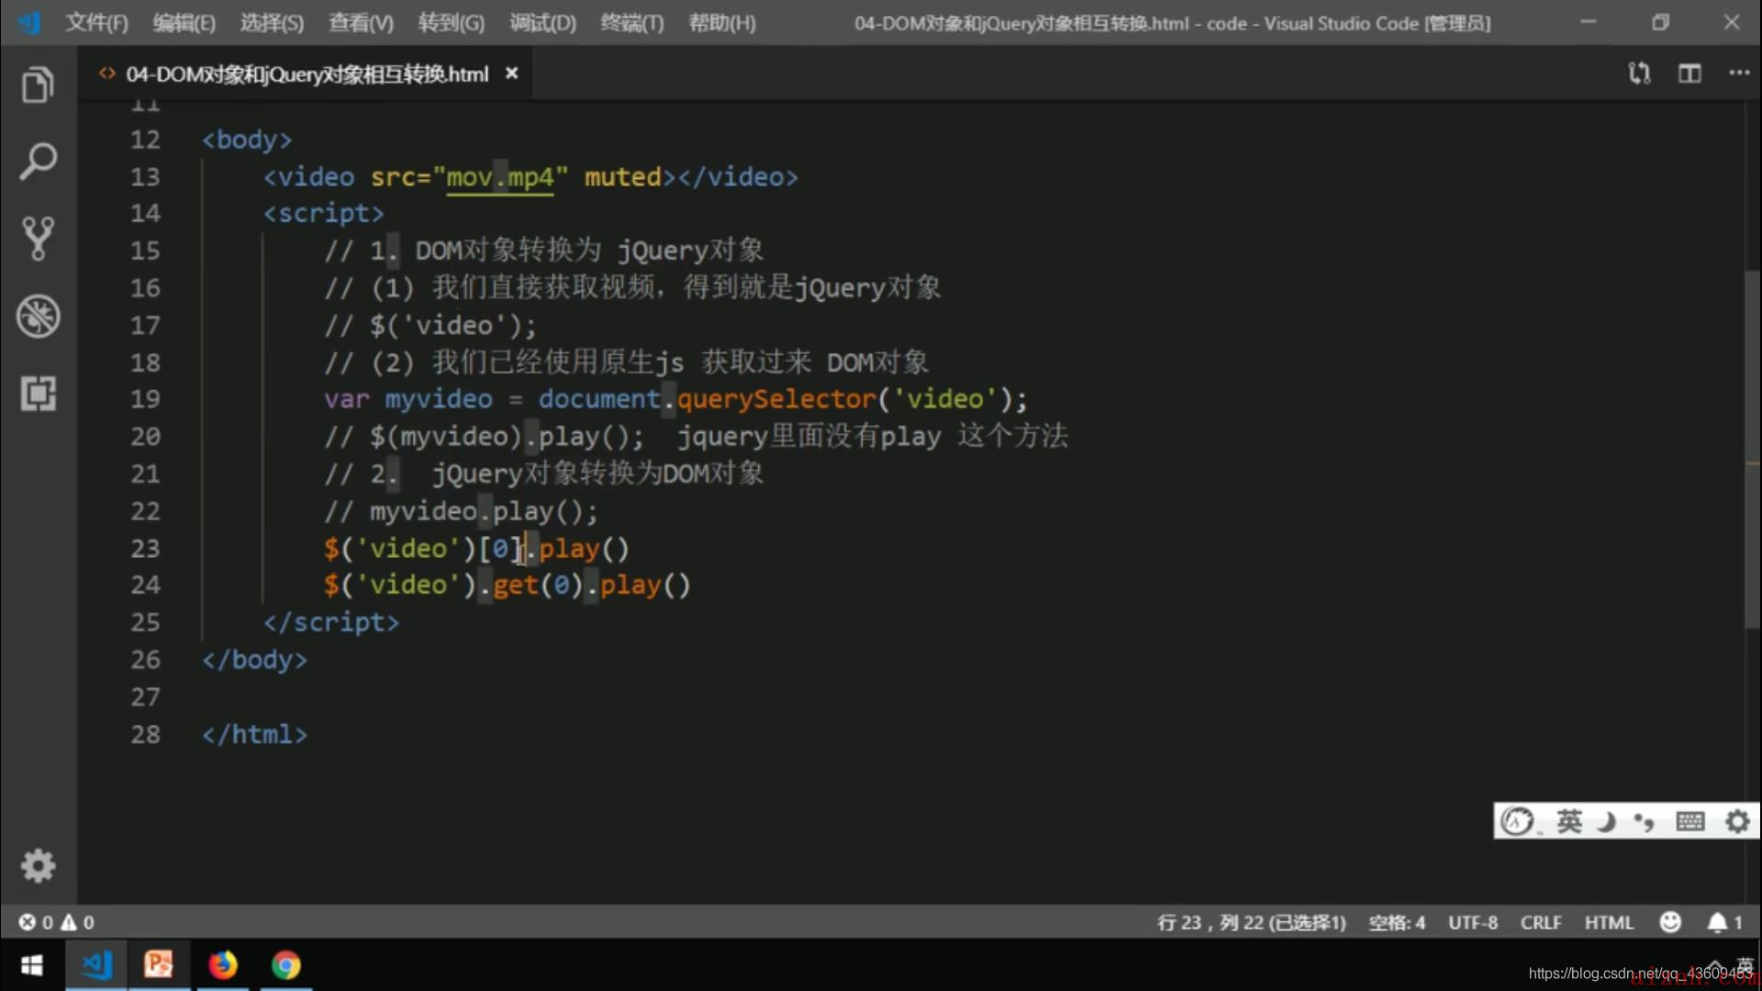Open the 转到(G) menu
This screenshot has width=1762, height=991.
(x=451, y=23)
